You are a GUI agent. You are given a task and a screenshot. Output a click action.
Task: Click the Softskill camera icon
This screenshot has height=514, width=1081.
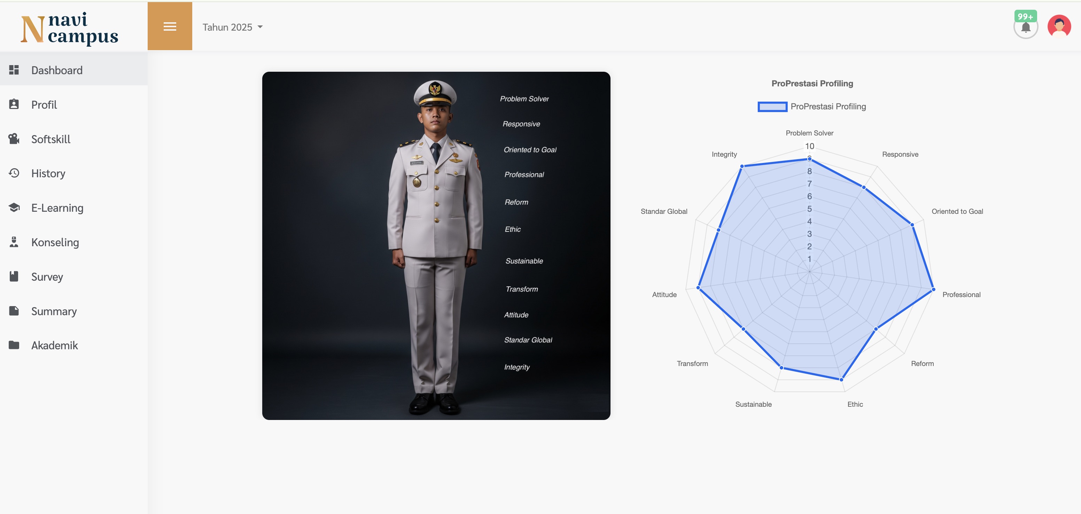[x=14, y=139]
